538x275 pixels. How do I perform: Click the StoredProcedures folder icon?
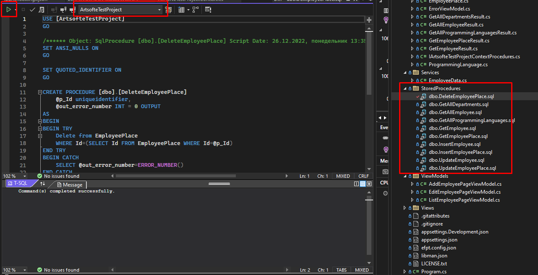pyautogui.click(x=416, y=88)
